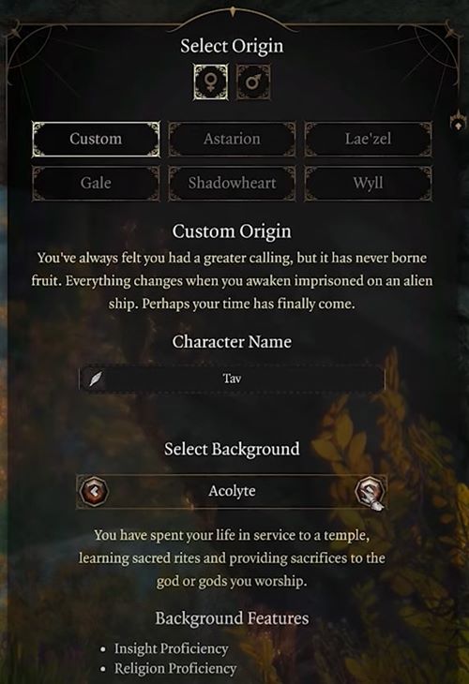Click the Religion Proficiency feature
469x684 pixels.
pyautogui.click(x=175, y=669)
